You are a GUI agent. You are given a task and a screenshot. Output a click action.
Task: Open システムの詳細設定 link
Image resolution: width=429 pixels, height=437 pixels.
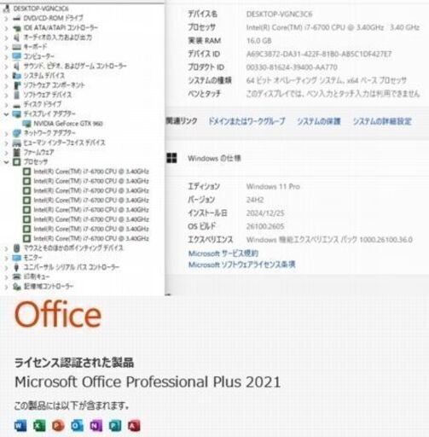(x=382, y=121)
